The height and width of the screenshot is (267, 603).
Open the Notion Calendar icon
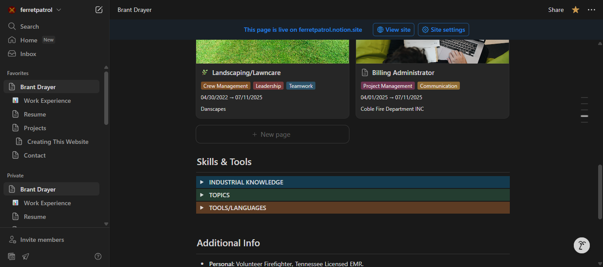[11, 256]
